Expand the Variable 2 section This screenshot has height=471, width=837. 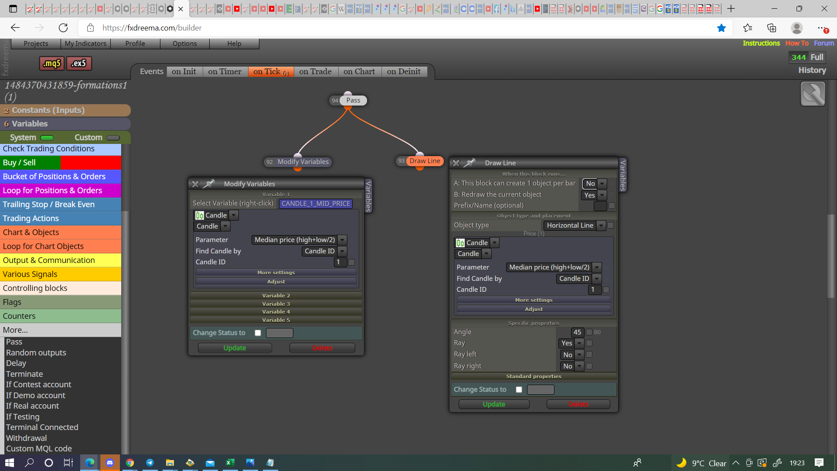click(x=276, y=296)
